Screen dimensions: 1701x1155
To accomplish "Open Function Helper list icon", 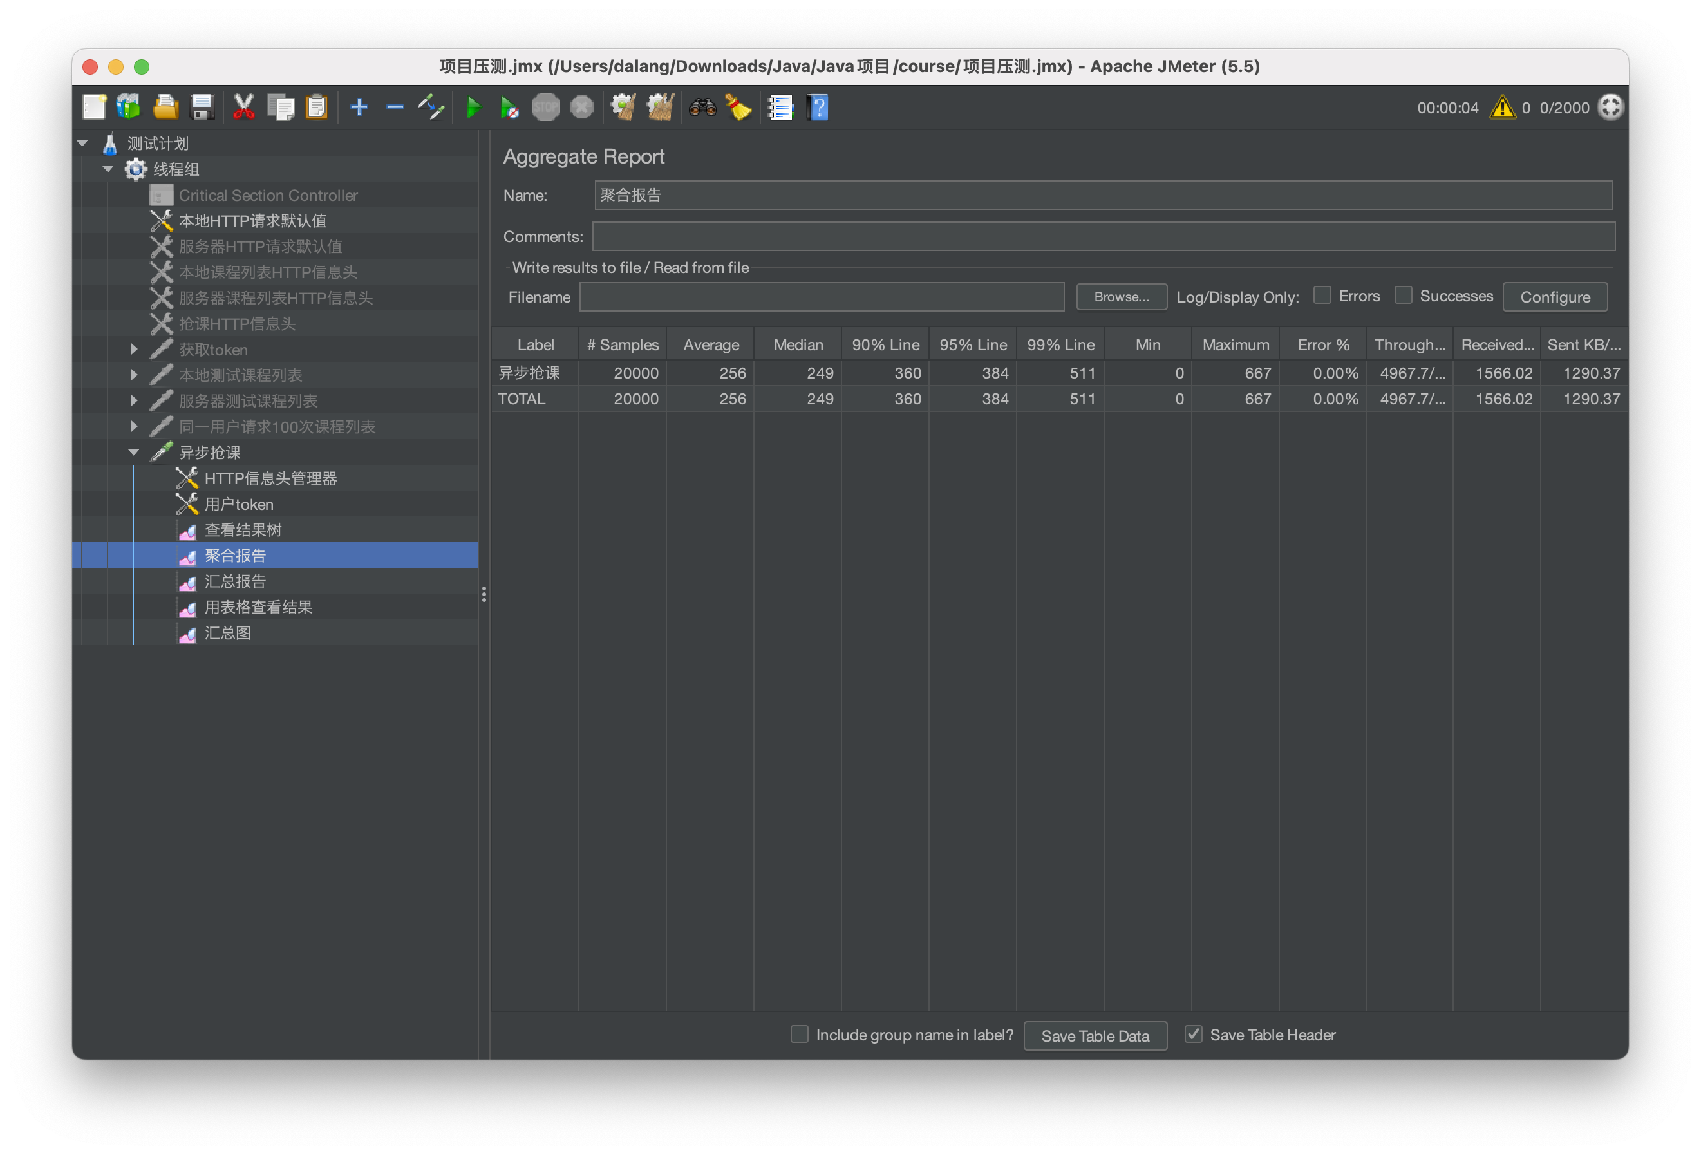I will (x=780, y=108).
